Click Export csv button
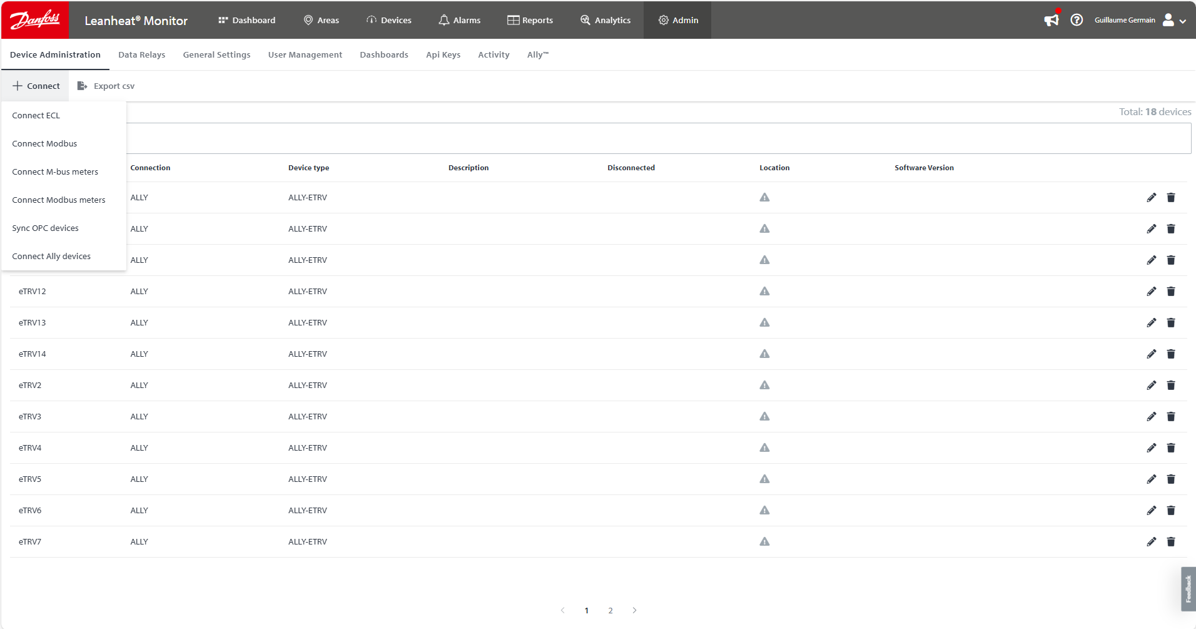 [x=106, y=86]
